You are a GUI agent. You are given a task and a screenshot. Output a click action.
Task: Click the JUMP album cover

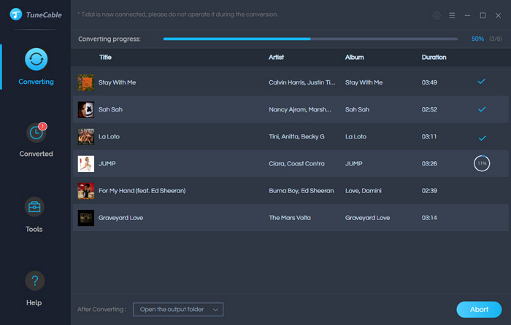[x=86, y=164]
